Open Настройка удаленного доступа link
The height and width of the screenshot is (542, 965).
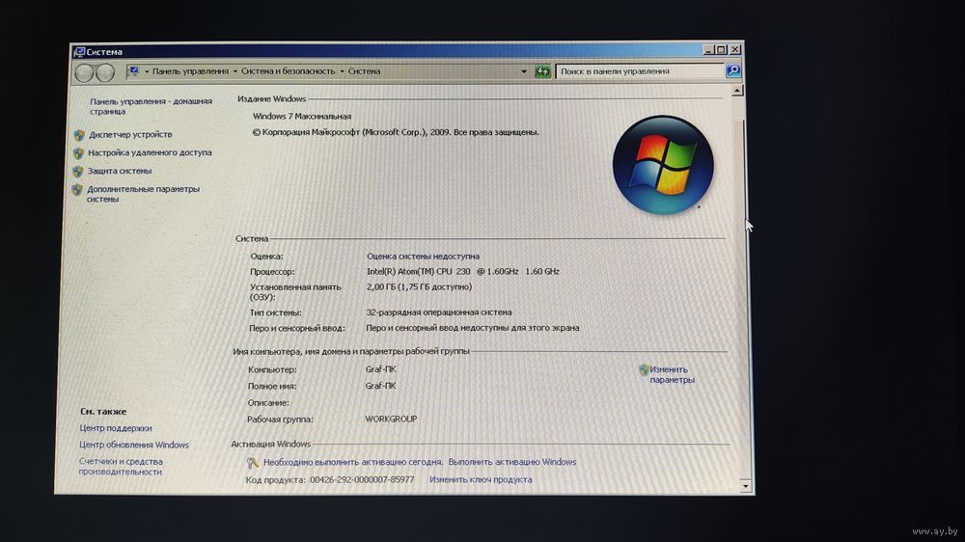(150, 152)
